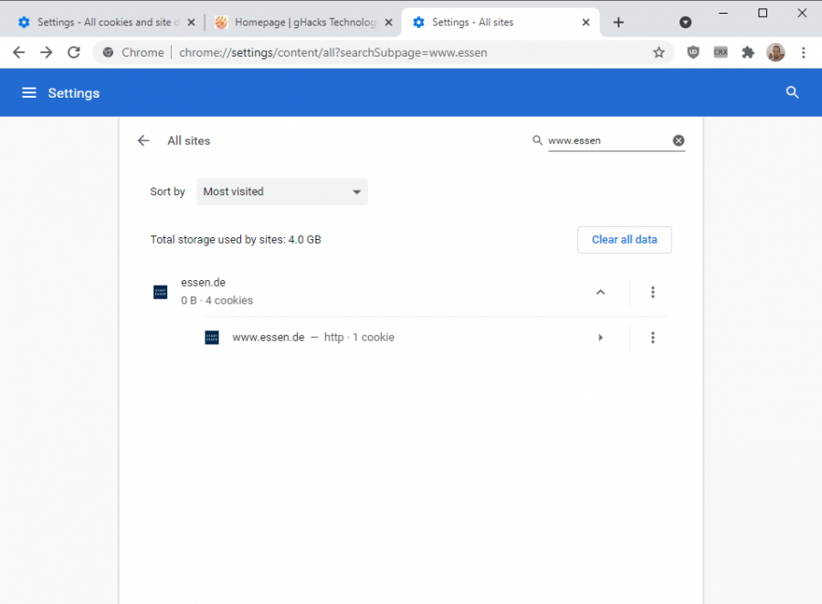822x604 pixels.
Task: Open the profile avatar menu
Action: 775,52
